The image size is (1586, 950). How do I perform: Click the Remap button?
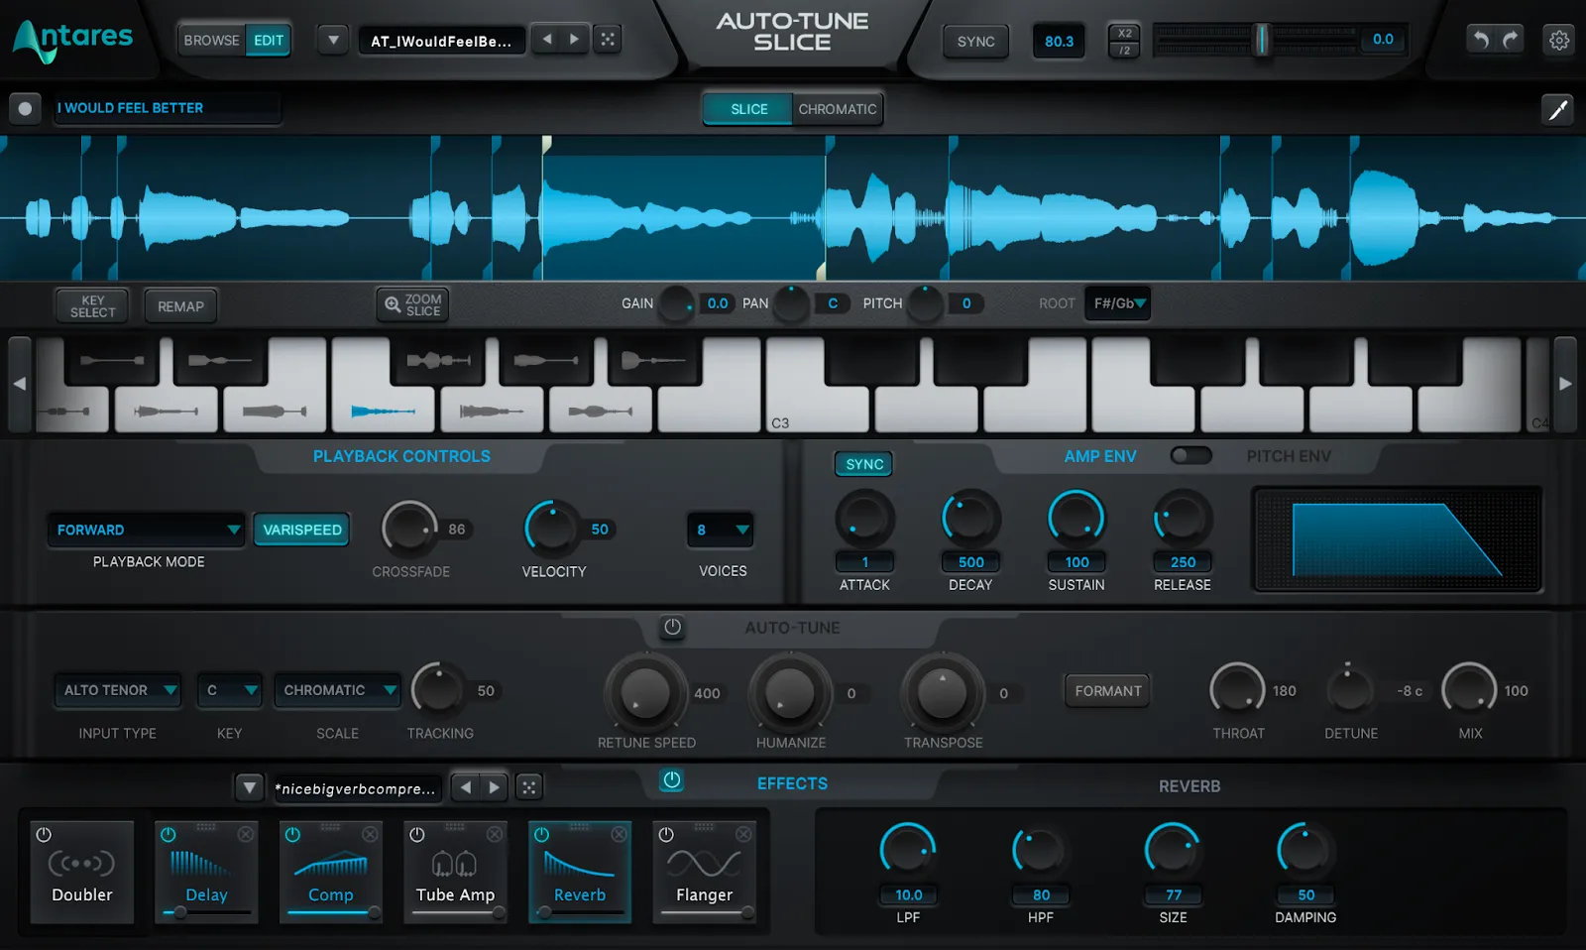point(179,305)
